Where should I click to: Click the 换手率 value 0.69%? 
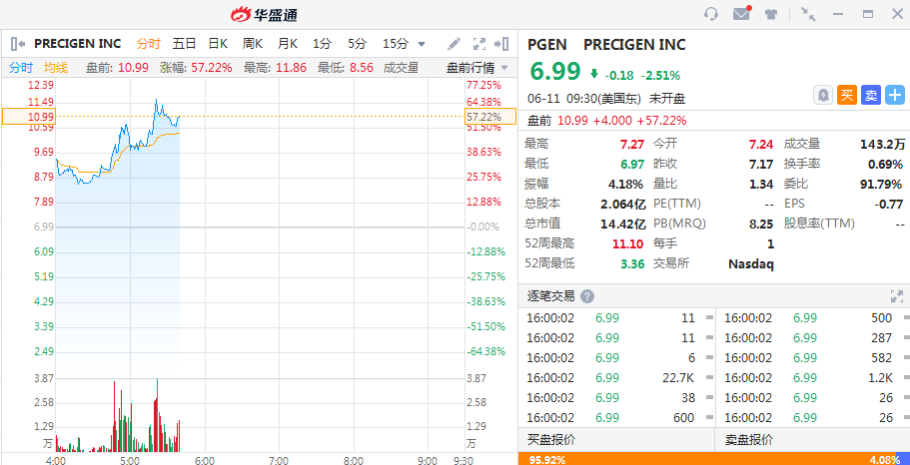886,164
